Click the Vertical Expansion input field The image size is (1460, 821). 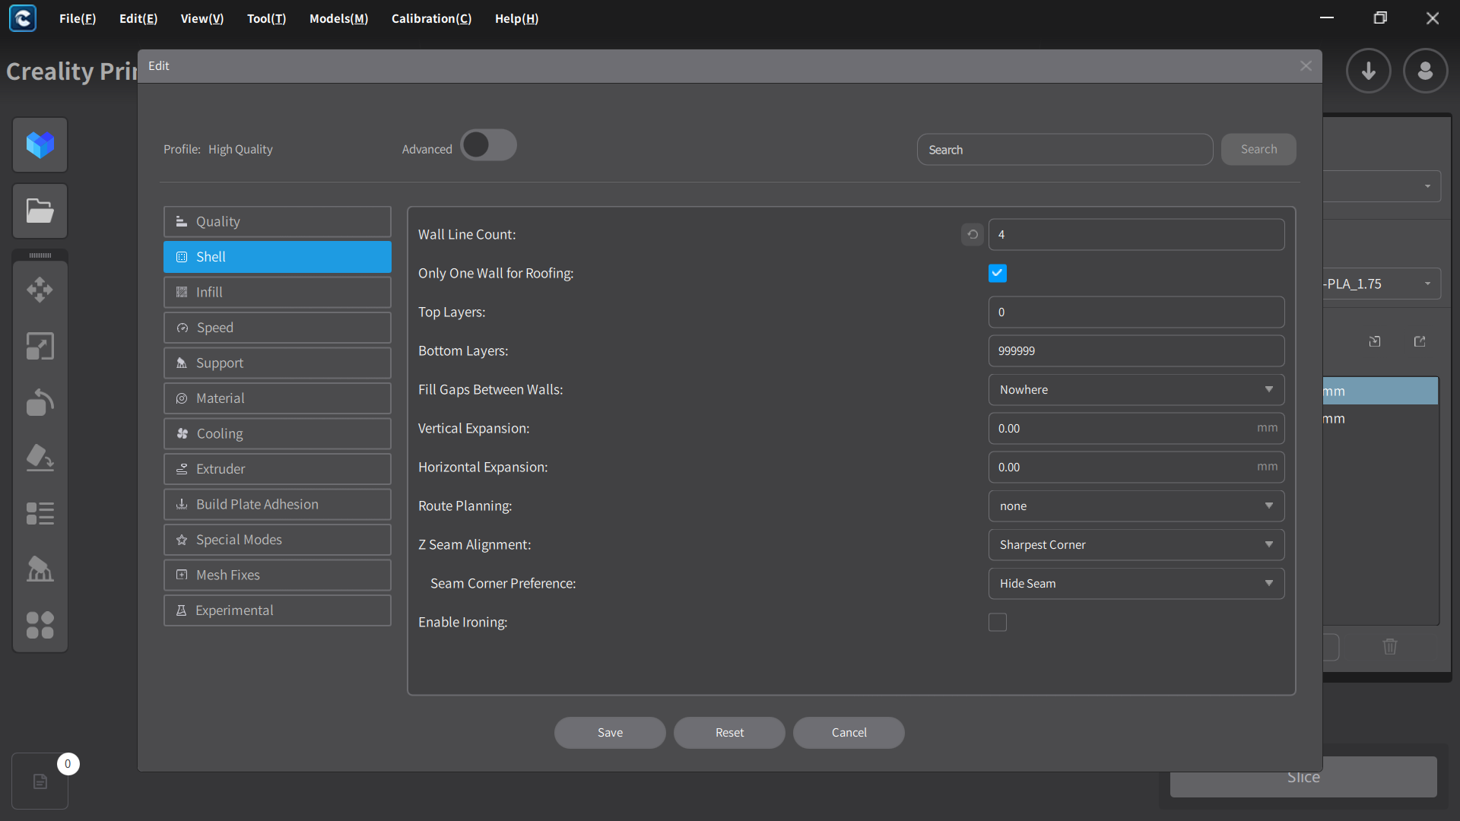tap(1136, 428)
